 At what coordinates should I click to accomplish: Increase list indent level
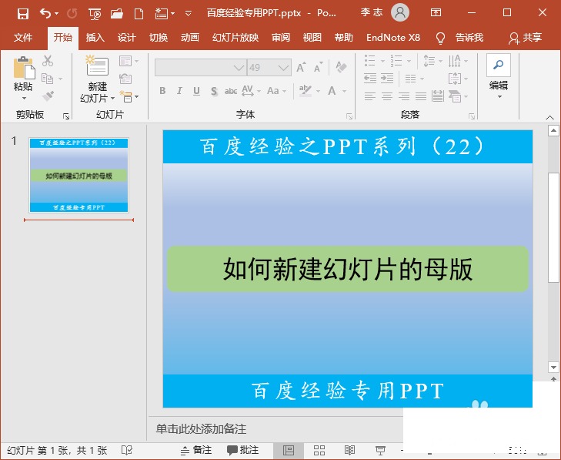tap(387, 78)
